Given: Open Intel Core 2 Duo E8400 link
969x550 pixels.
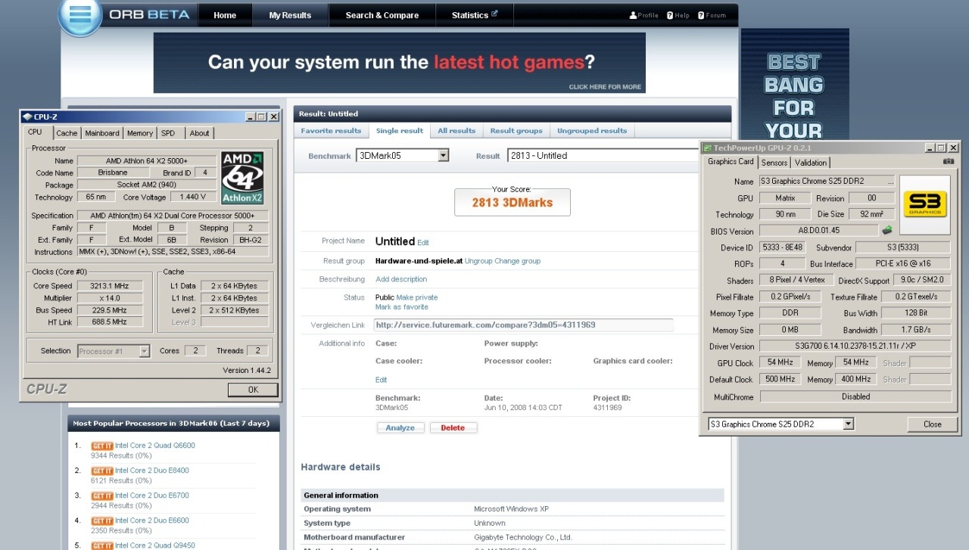Looking at the screenshot, I should pyautogui.click(x=152, y=471).
